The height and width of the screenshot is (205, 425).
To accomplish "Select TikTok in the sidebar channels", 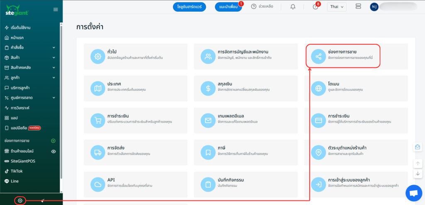I will (x=17, y=171).
